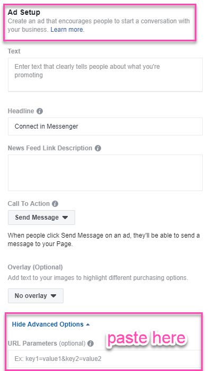Click the Text field label
This screenshot has height=371, width=208.
pyautogui.click(x=14, y=51)
